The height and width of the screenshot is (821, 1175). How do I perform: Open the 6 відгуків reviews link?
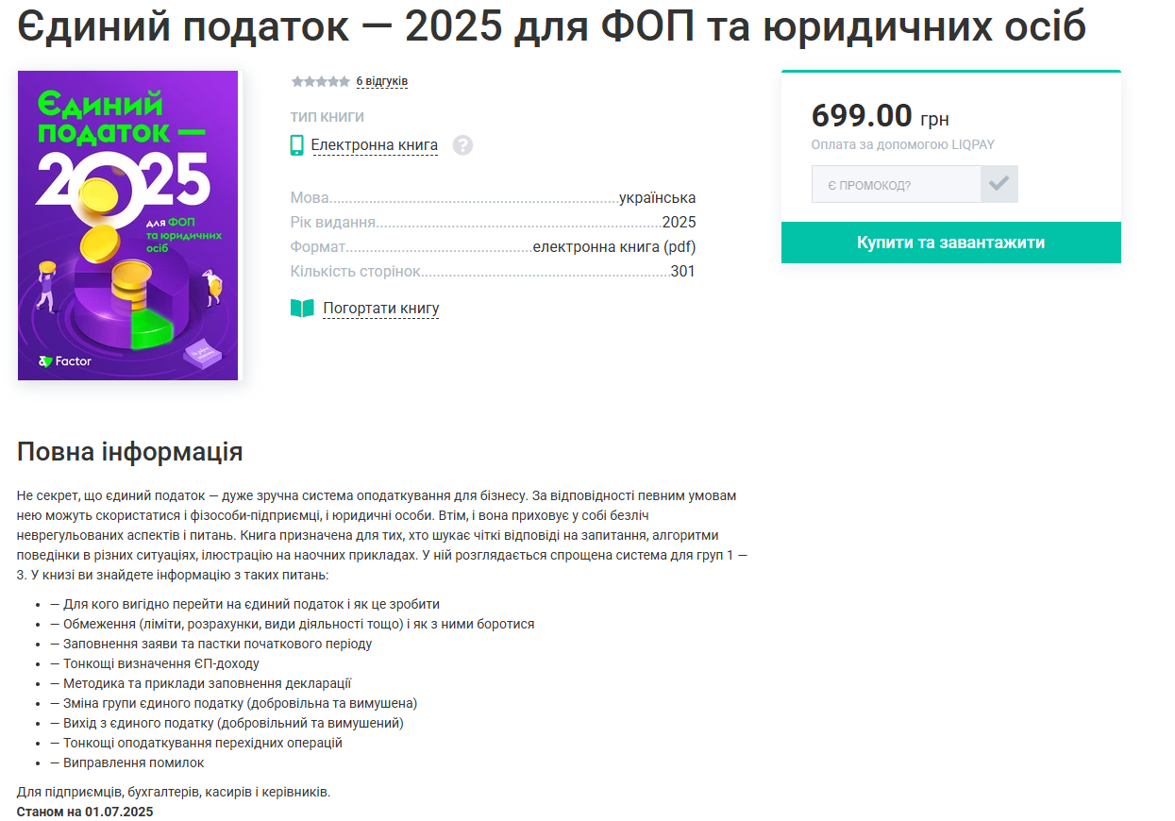(381, 82)
